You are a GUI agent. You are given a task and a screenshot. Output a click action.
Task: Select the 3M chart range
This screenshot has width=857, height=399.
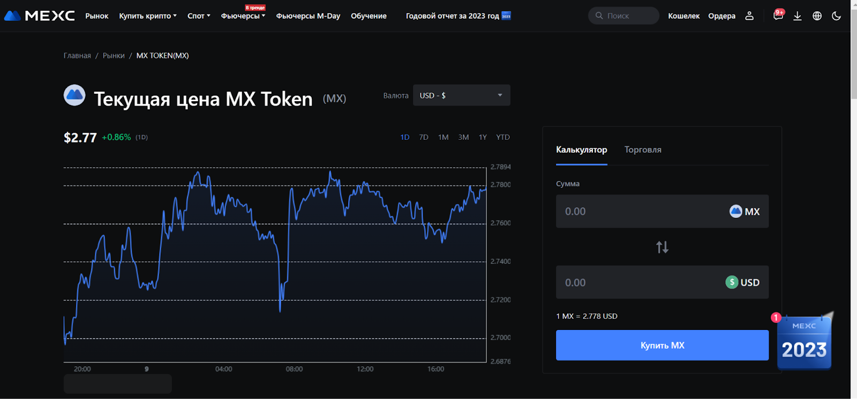point(463,137)
